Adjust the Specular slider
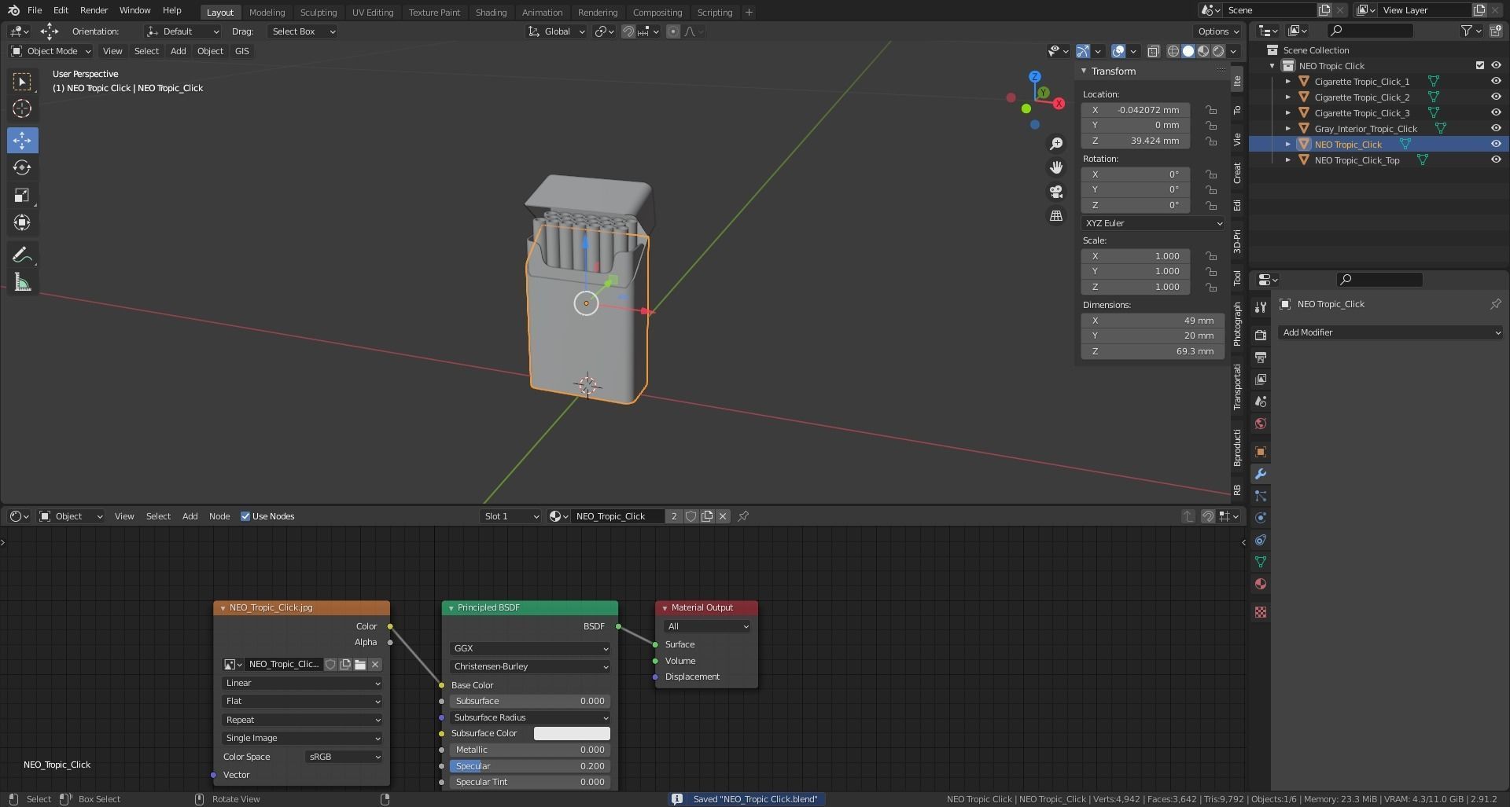 point(530,766)
